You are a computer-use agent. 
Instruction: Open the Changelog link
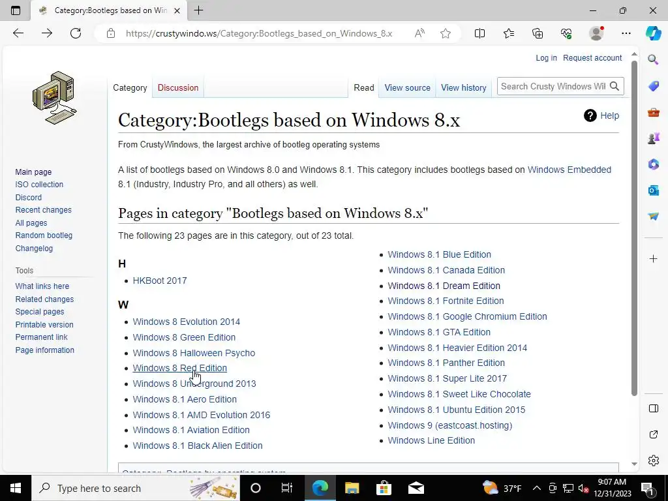click(34, 249)
